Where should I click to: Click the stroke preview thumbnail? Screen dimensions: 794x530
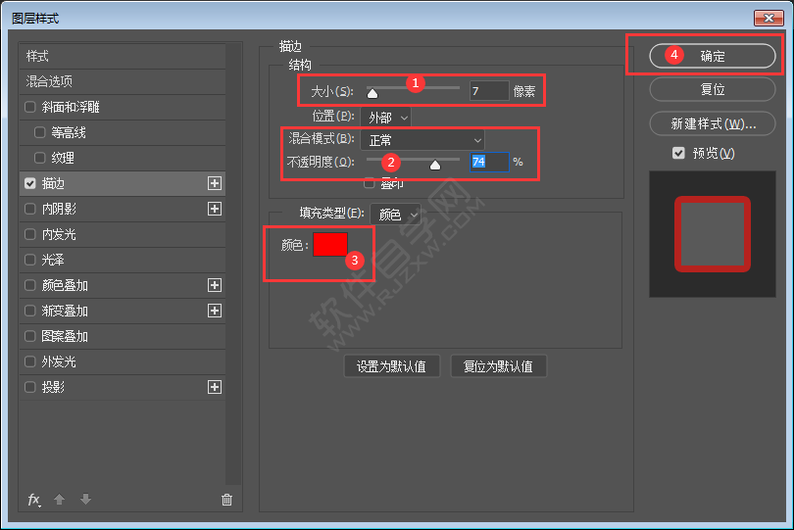[x=713, y=234]
